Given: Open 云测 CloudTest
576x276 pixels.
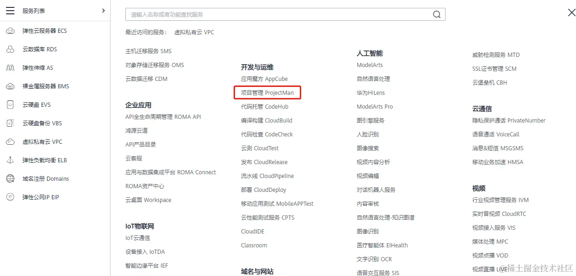Looking at the screenshot, I should point(260,148).
